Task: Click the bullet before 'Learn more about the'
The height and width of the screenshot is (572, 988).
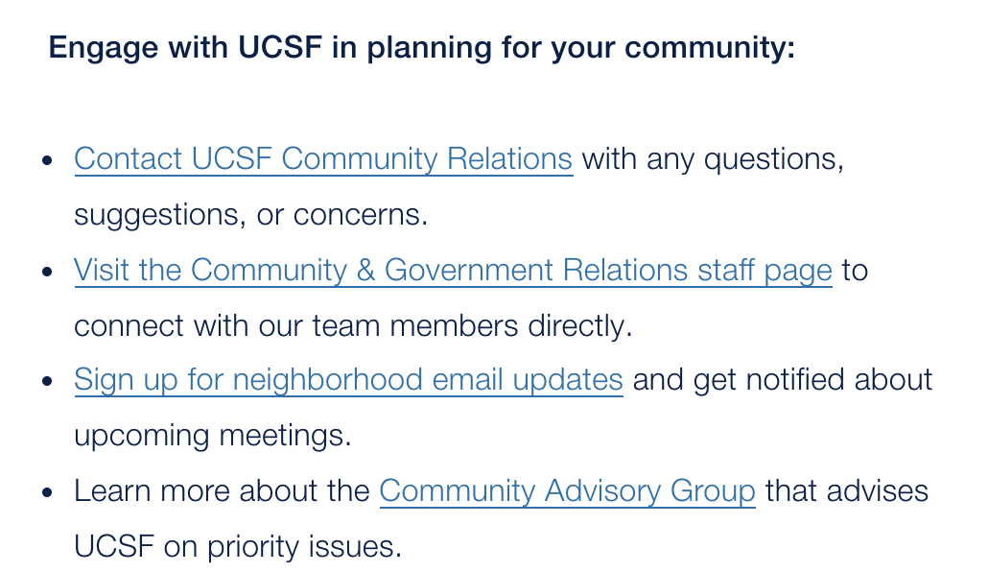Action: tap(47, 492)
